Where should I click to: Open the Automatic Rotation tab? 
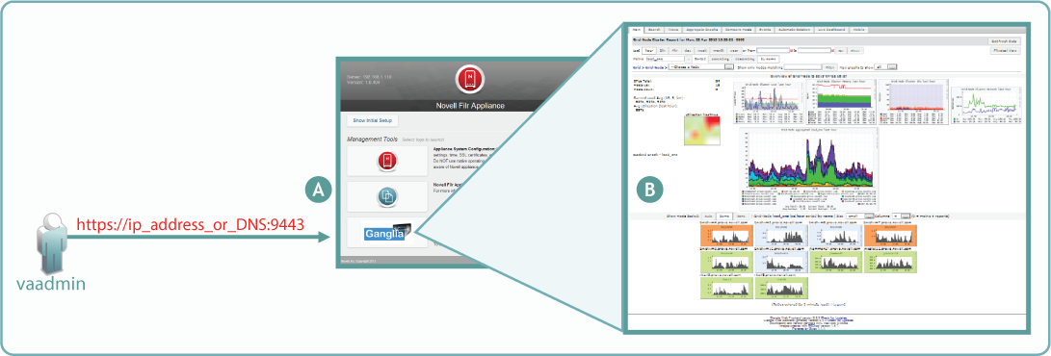[795, 30]
